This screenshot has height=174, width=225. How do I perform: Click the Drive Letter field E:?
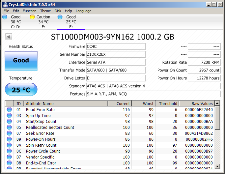coord(116,78)
